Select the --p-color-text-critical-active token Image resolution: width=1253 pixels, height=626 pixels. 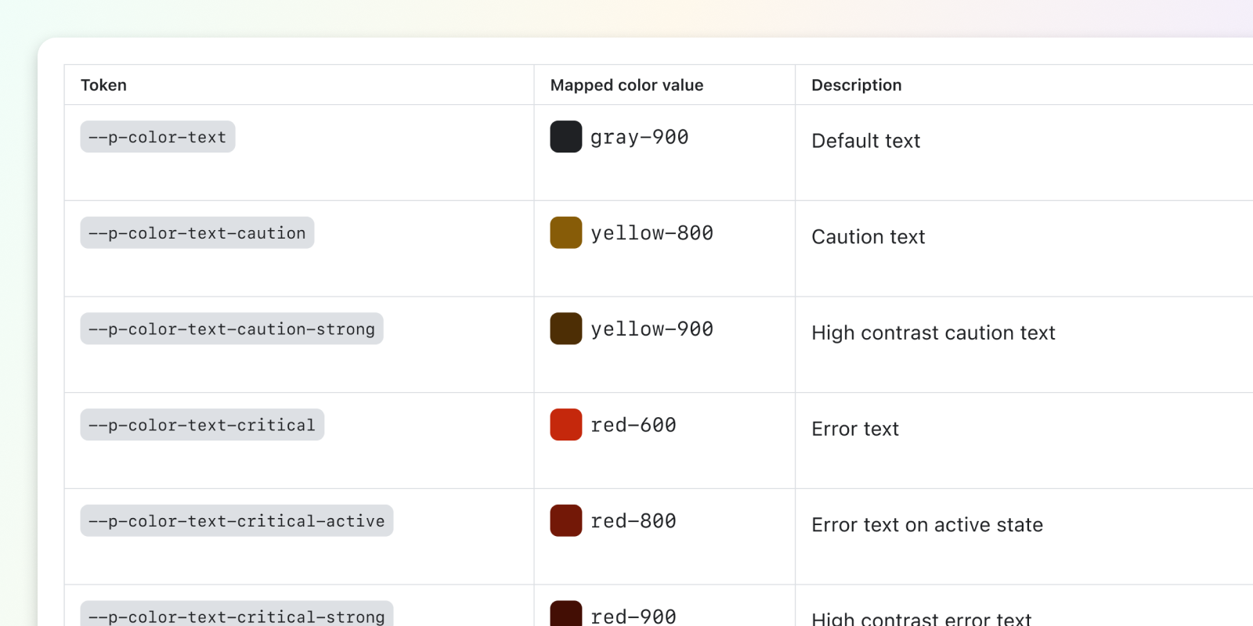(237, 520)
